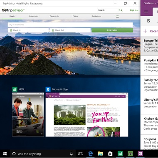Toggle Bold formatting in OneNote

(148, 21)
